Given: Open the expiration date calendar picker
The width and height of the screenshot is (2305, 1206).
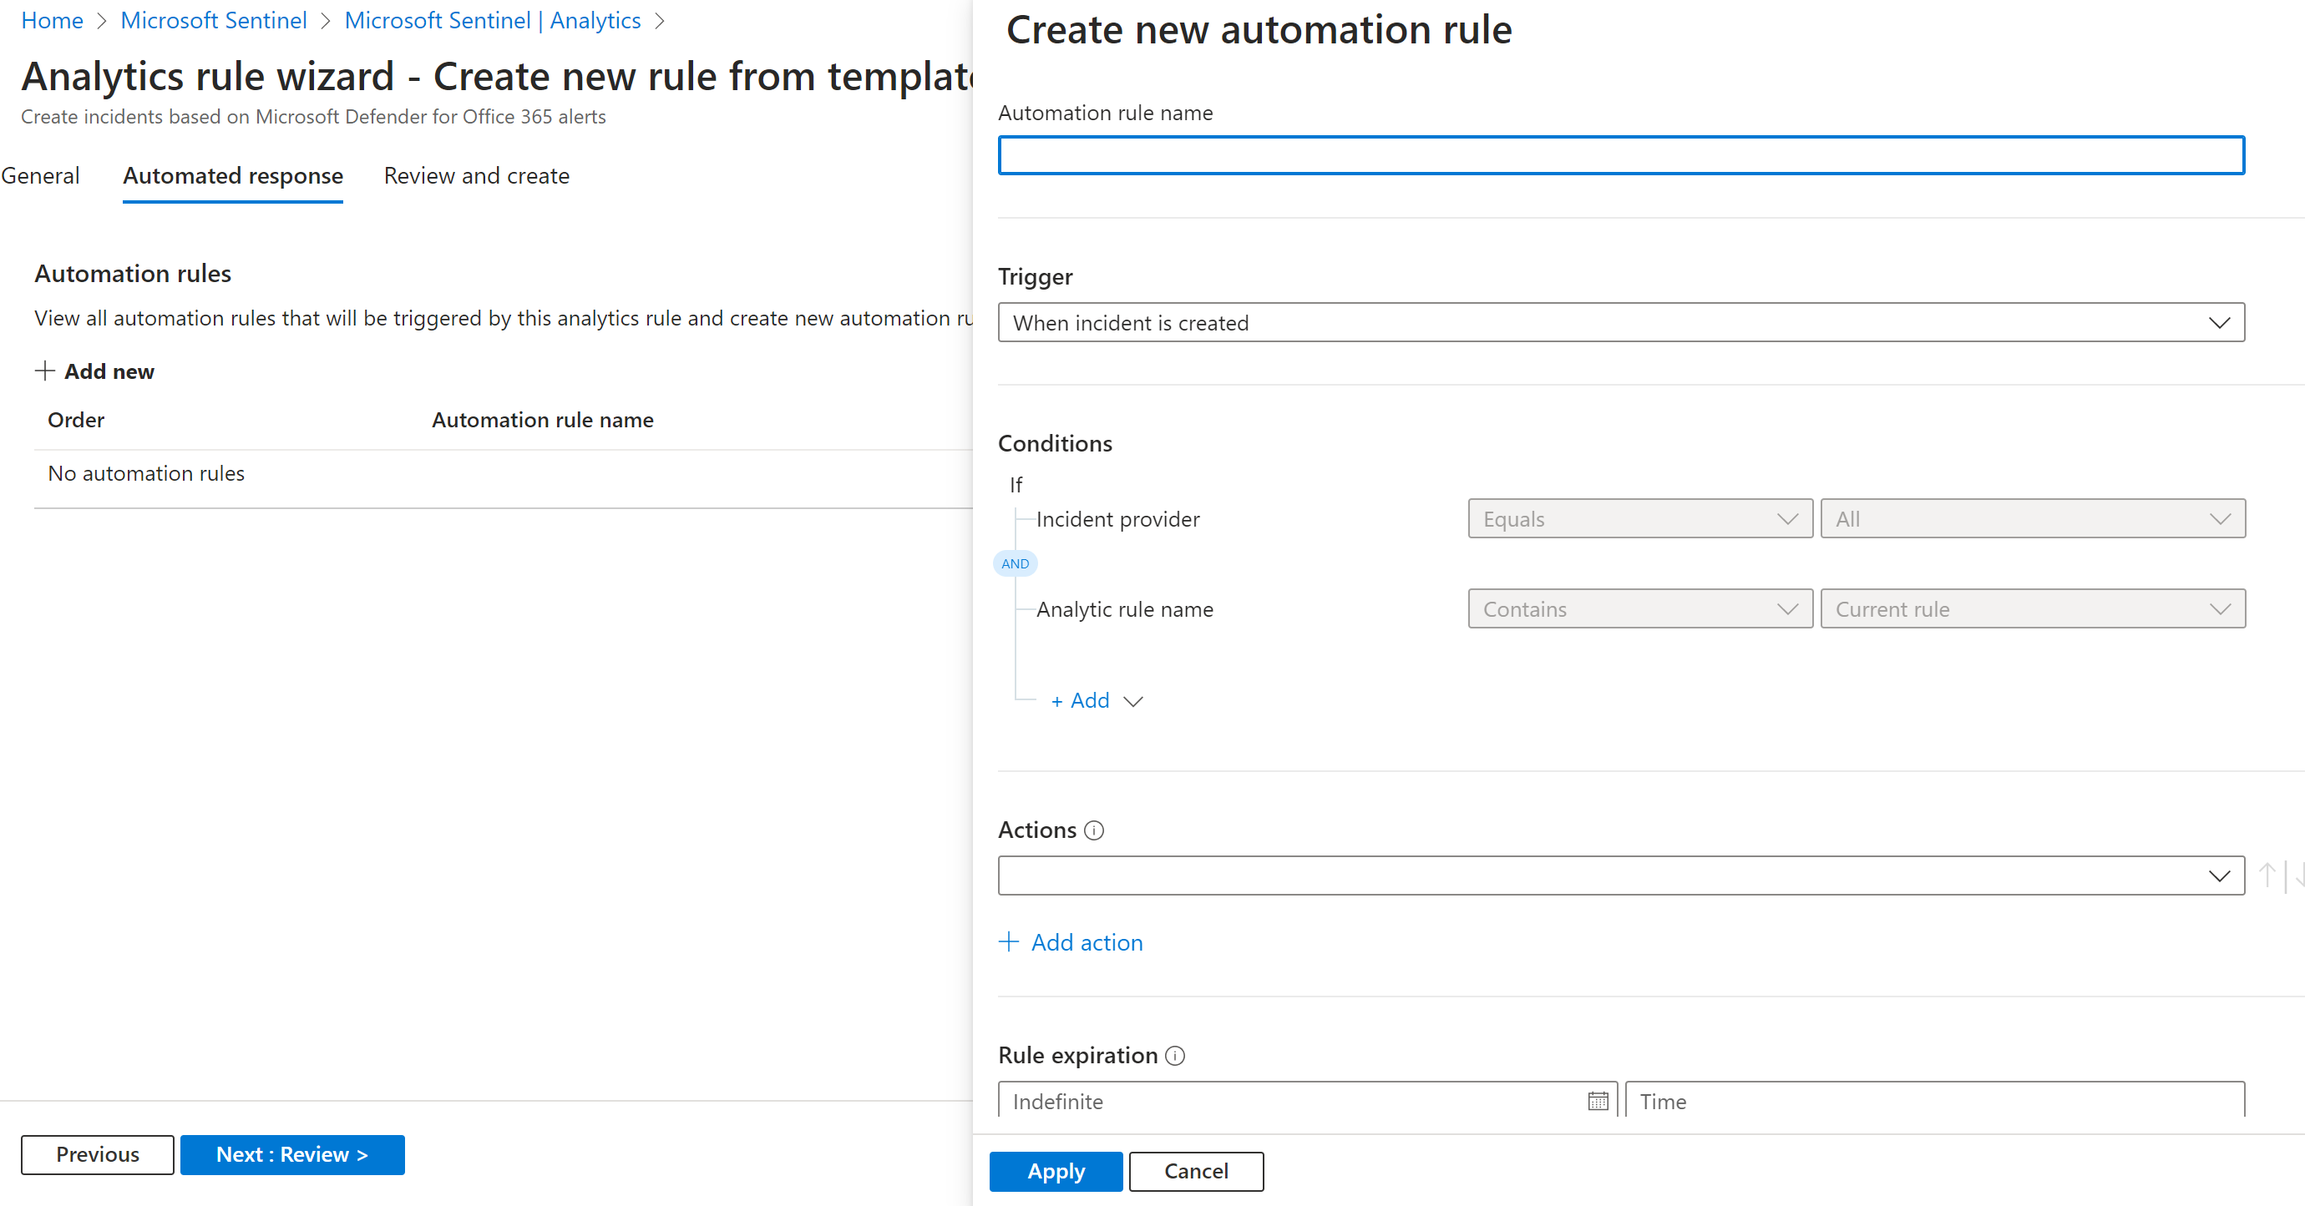Looking at the screenshot, I should [1597, 1102].
